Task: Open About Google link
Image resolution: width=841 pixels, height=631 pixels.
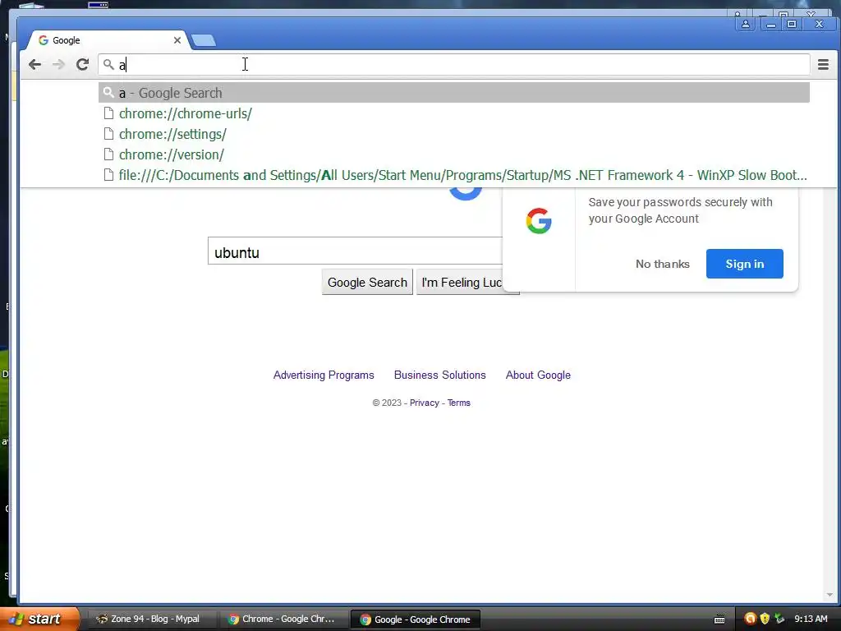Action: tap(538, 375)
